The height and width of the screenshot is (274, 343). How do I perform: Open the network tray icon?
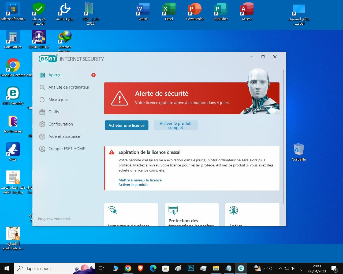point(286,268)
